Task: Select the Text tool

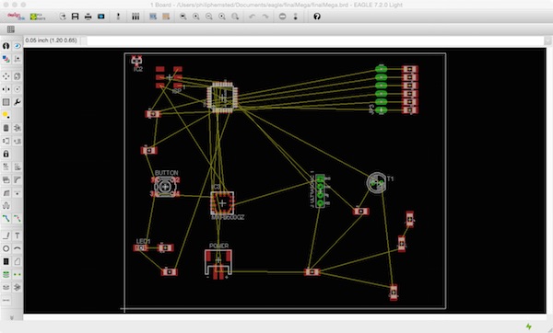Action: coord(17,235)
